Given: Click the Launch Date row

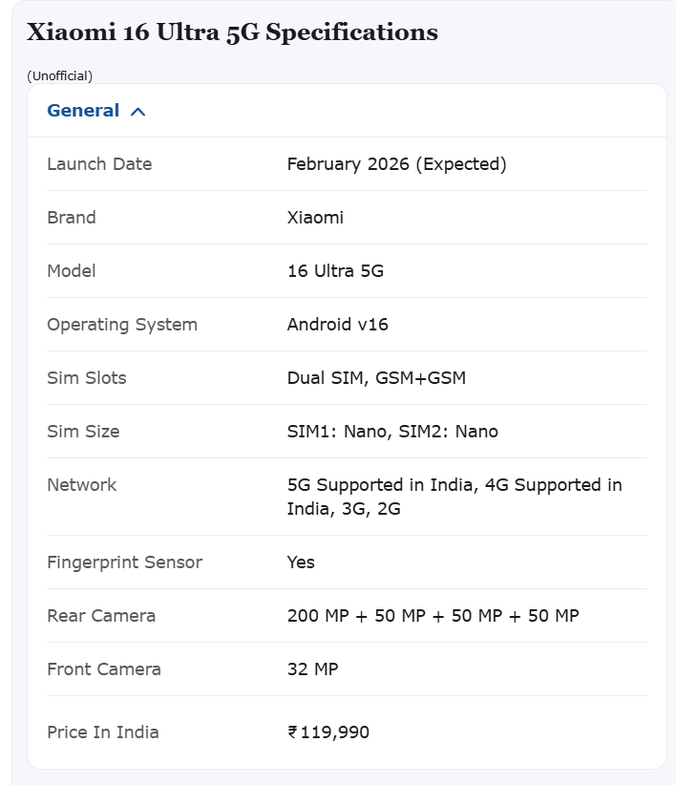Looking at the screenshot, I should [100, 164].
